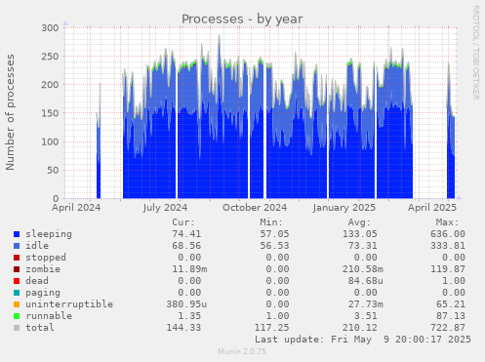Click the 250 y-axis tick label

[x=50, y=57]
